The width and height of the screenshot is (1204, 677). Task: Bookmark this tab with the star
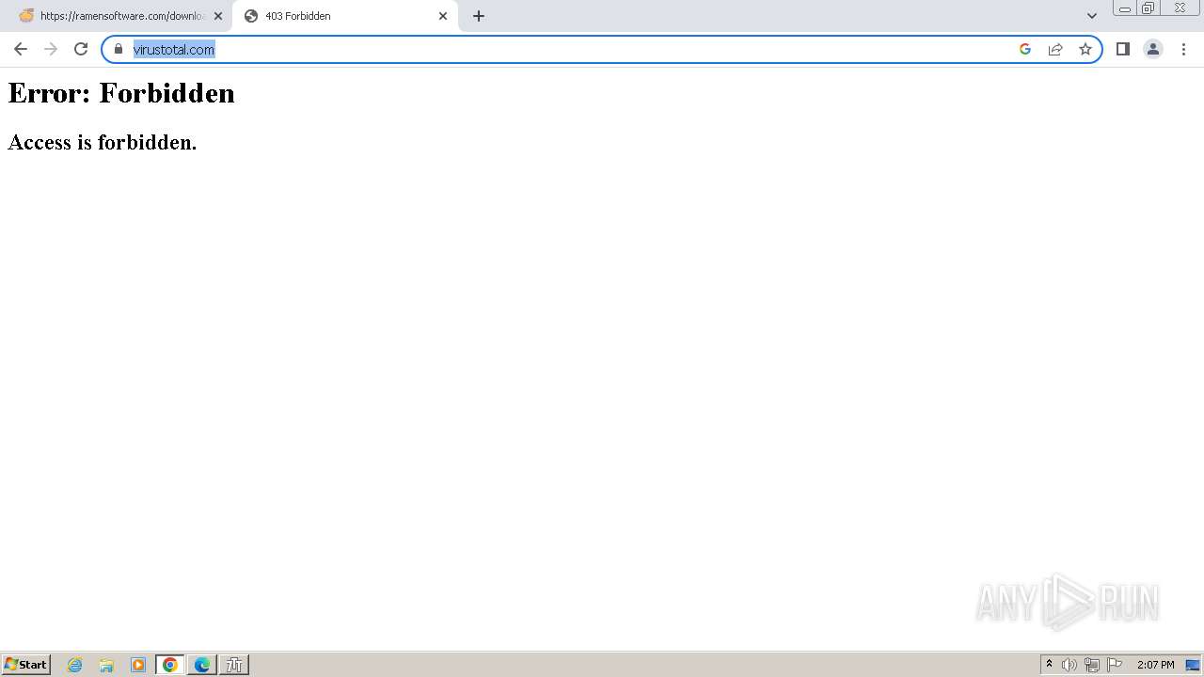1085,49
